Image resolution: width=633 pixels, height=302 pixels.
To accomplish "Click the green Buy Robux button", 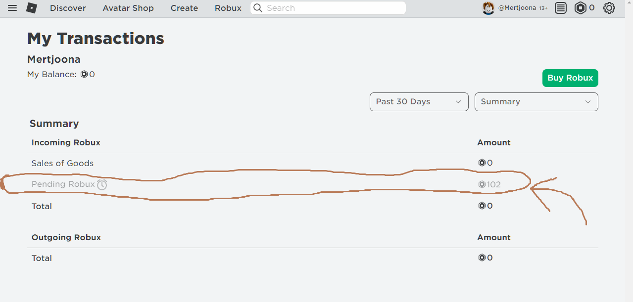I will pyautogui.click(x=570, y=78).
